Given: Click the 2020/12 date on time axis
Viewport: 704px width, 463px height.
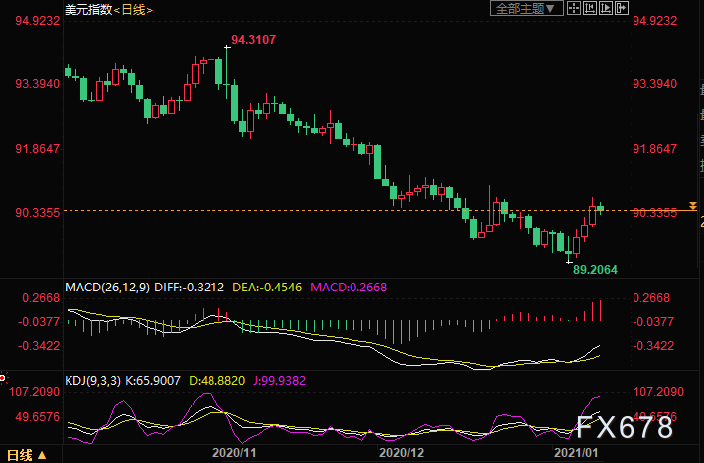Looking at the screenshot, I should [401, 452].
